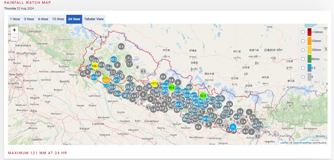
Task: Toggle the 0.5 rainfall checkbox
Action: (303, 68)
